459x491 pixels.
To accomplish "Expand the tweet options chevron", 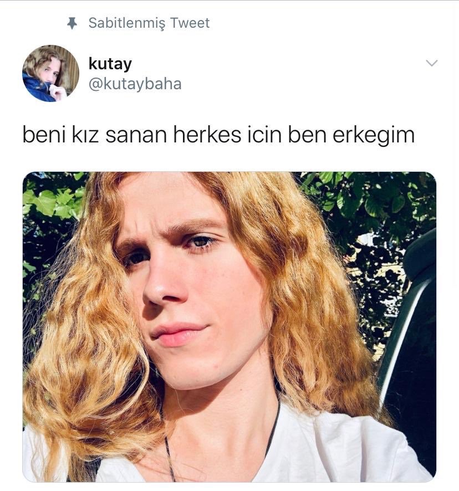I will [x=432, y=63].
